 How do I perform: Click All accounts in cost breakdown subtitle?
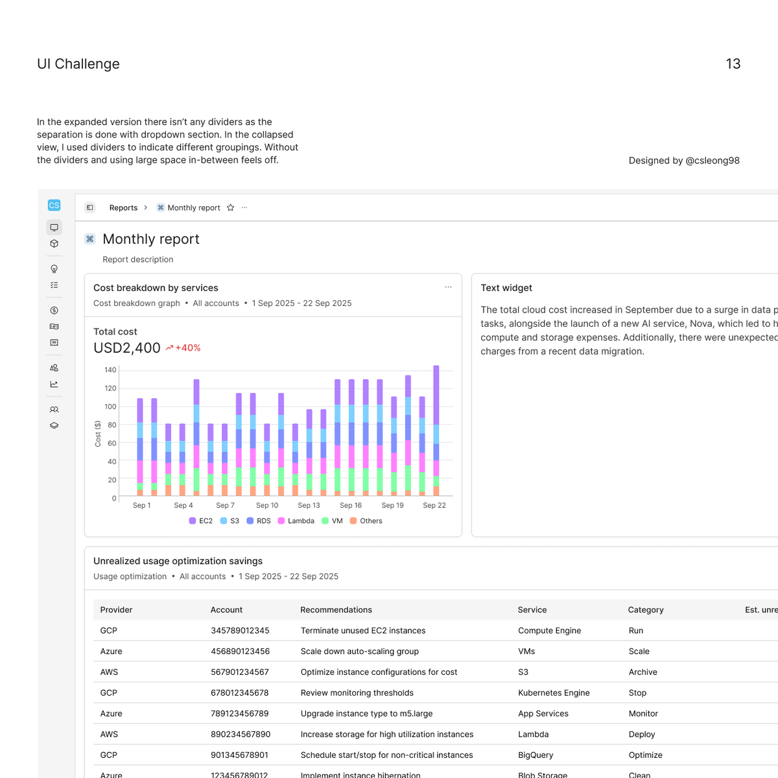pos(216,303)
